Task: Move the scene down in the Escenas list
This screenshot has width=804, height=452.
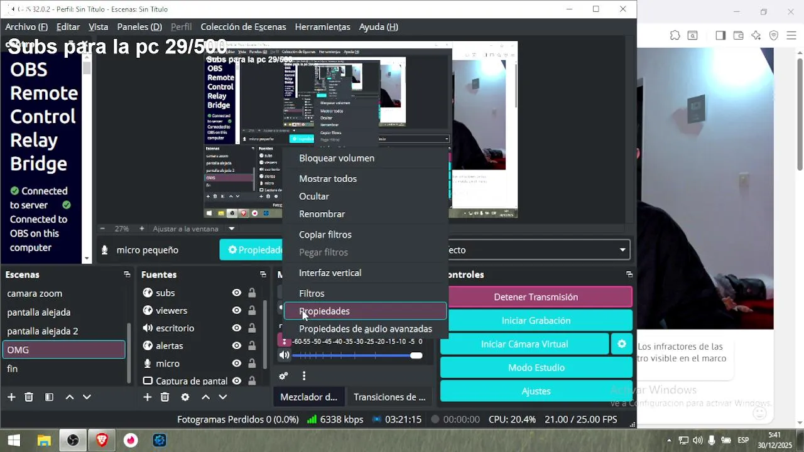Action: [x=87, y=397]
